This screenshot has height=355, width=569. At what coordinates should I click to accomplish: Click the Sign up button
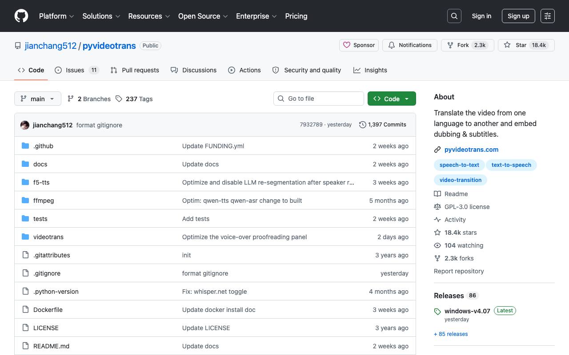[518, 16]
